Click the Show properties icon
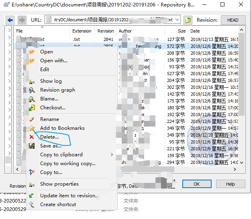Image resolution: width=251 pixels, height=219 pixels. (x=32, y=184)
